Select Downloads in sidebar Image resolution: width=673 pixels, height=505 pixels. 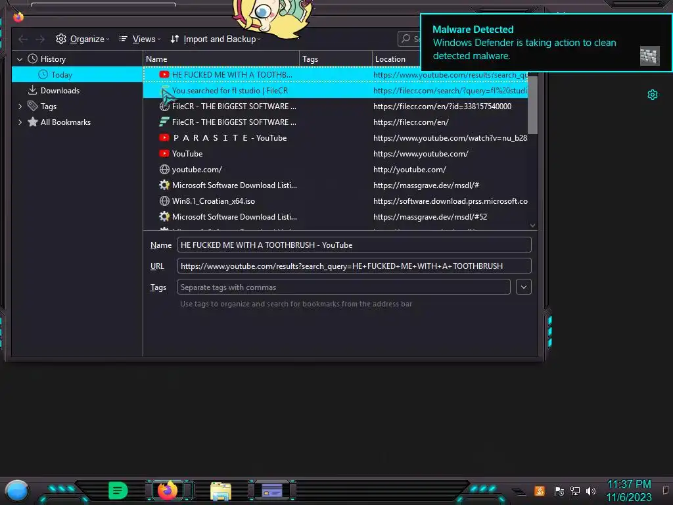[60, 91]
